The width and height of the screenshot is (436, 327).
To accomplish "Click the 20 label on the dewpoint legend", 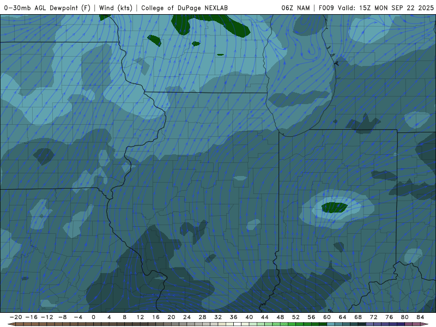I will [171, 317].
